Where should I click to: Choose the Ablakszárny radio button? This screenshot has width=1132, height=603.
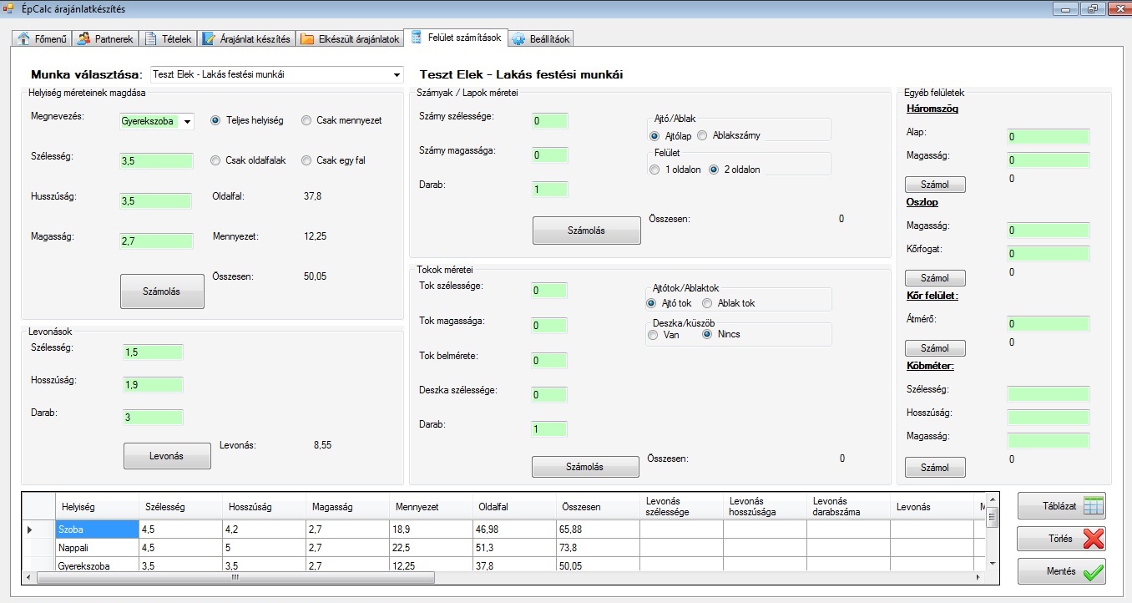click(703, 135)
